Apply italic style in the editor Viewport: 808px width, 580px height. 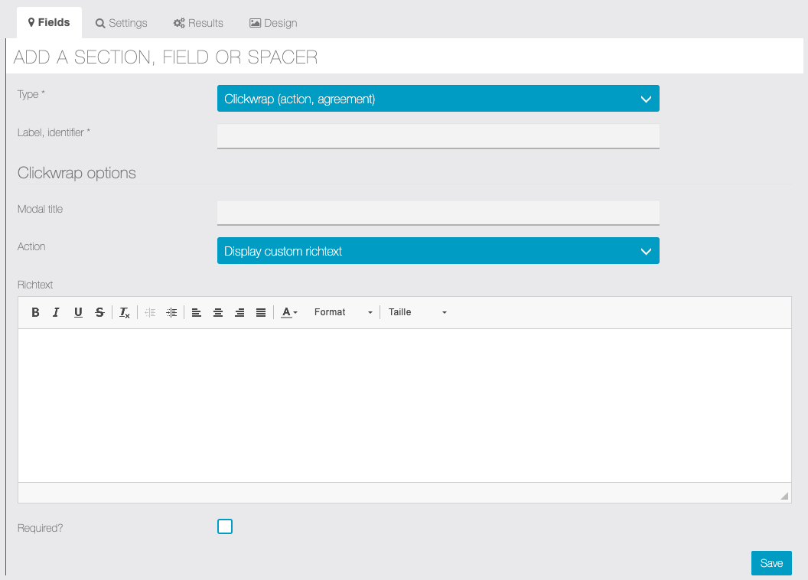click(57, 312)
